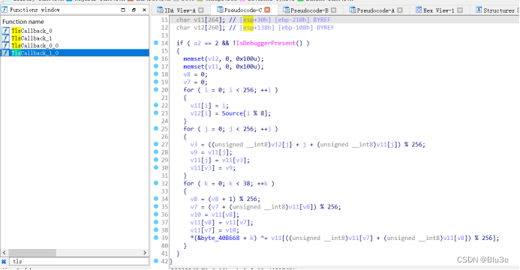This screenshot has height=270, width=520.
Task: Close the Pseudocode-A tab
Action: [400, 10]
